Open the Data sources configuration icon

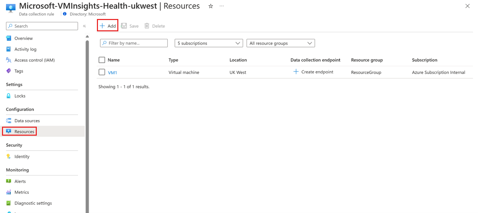coord(8,120)
